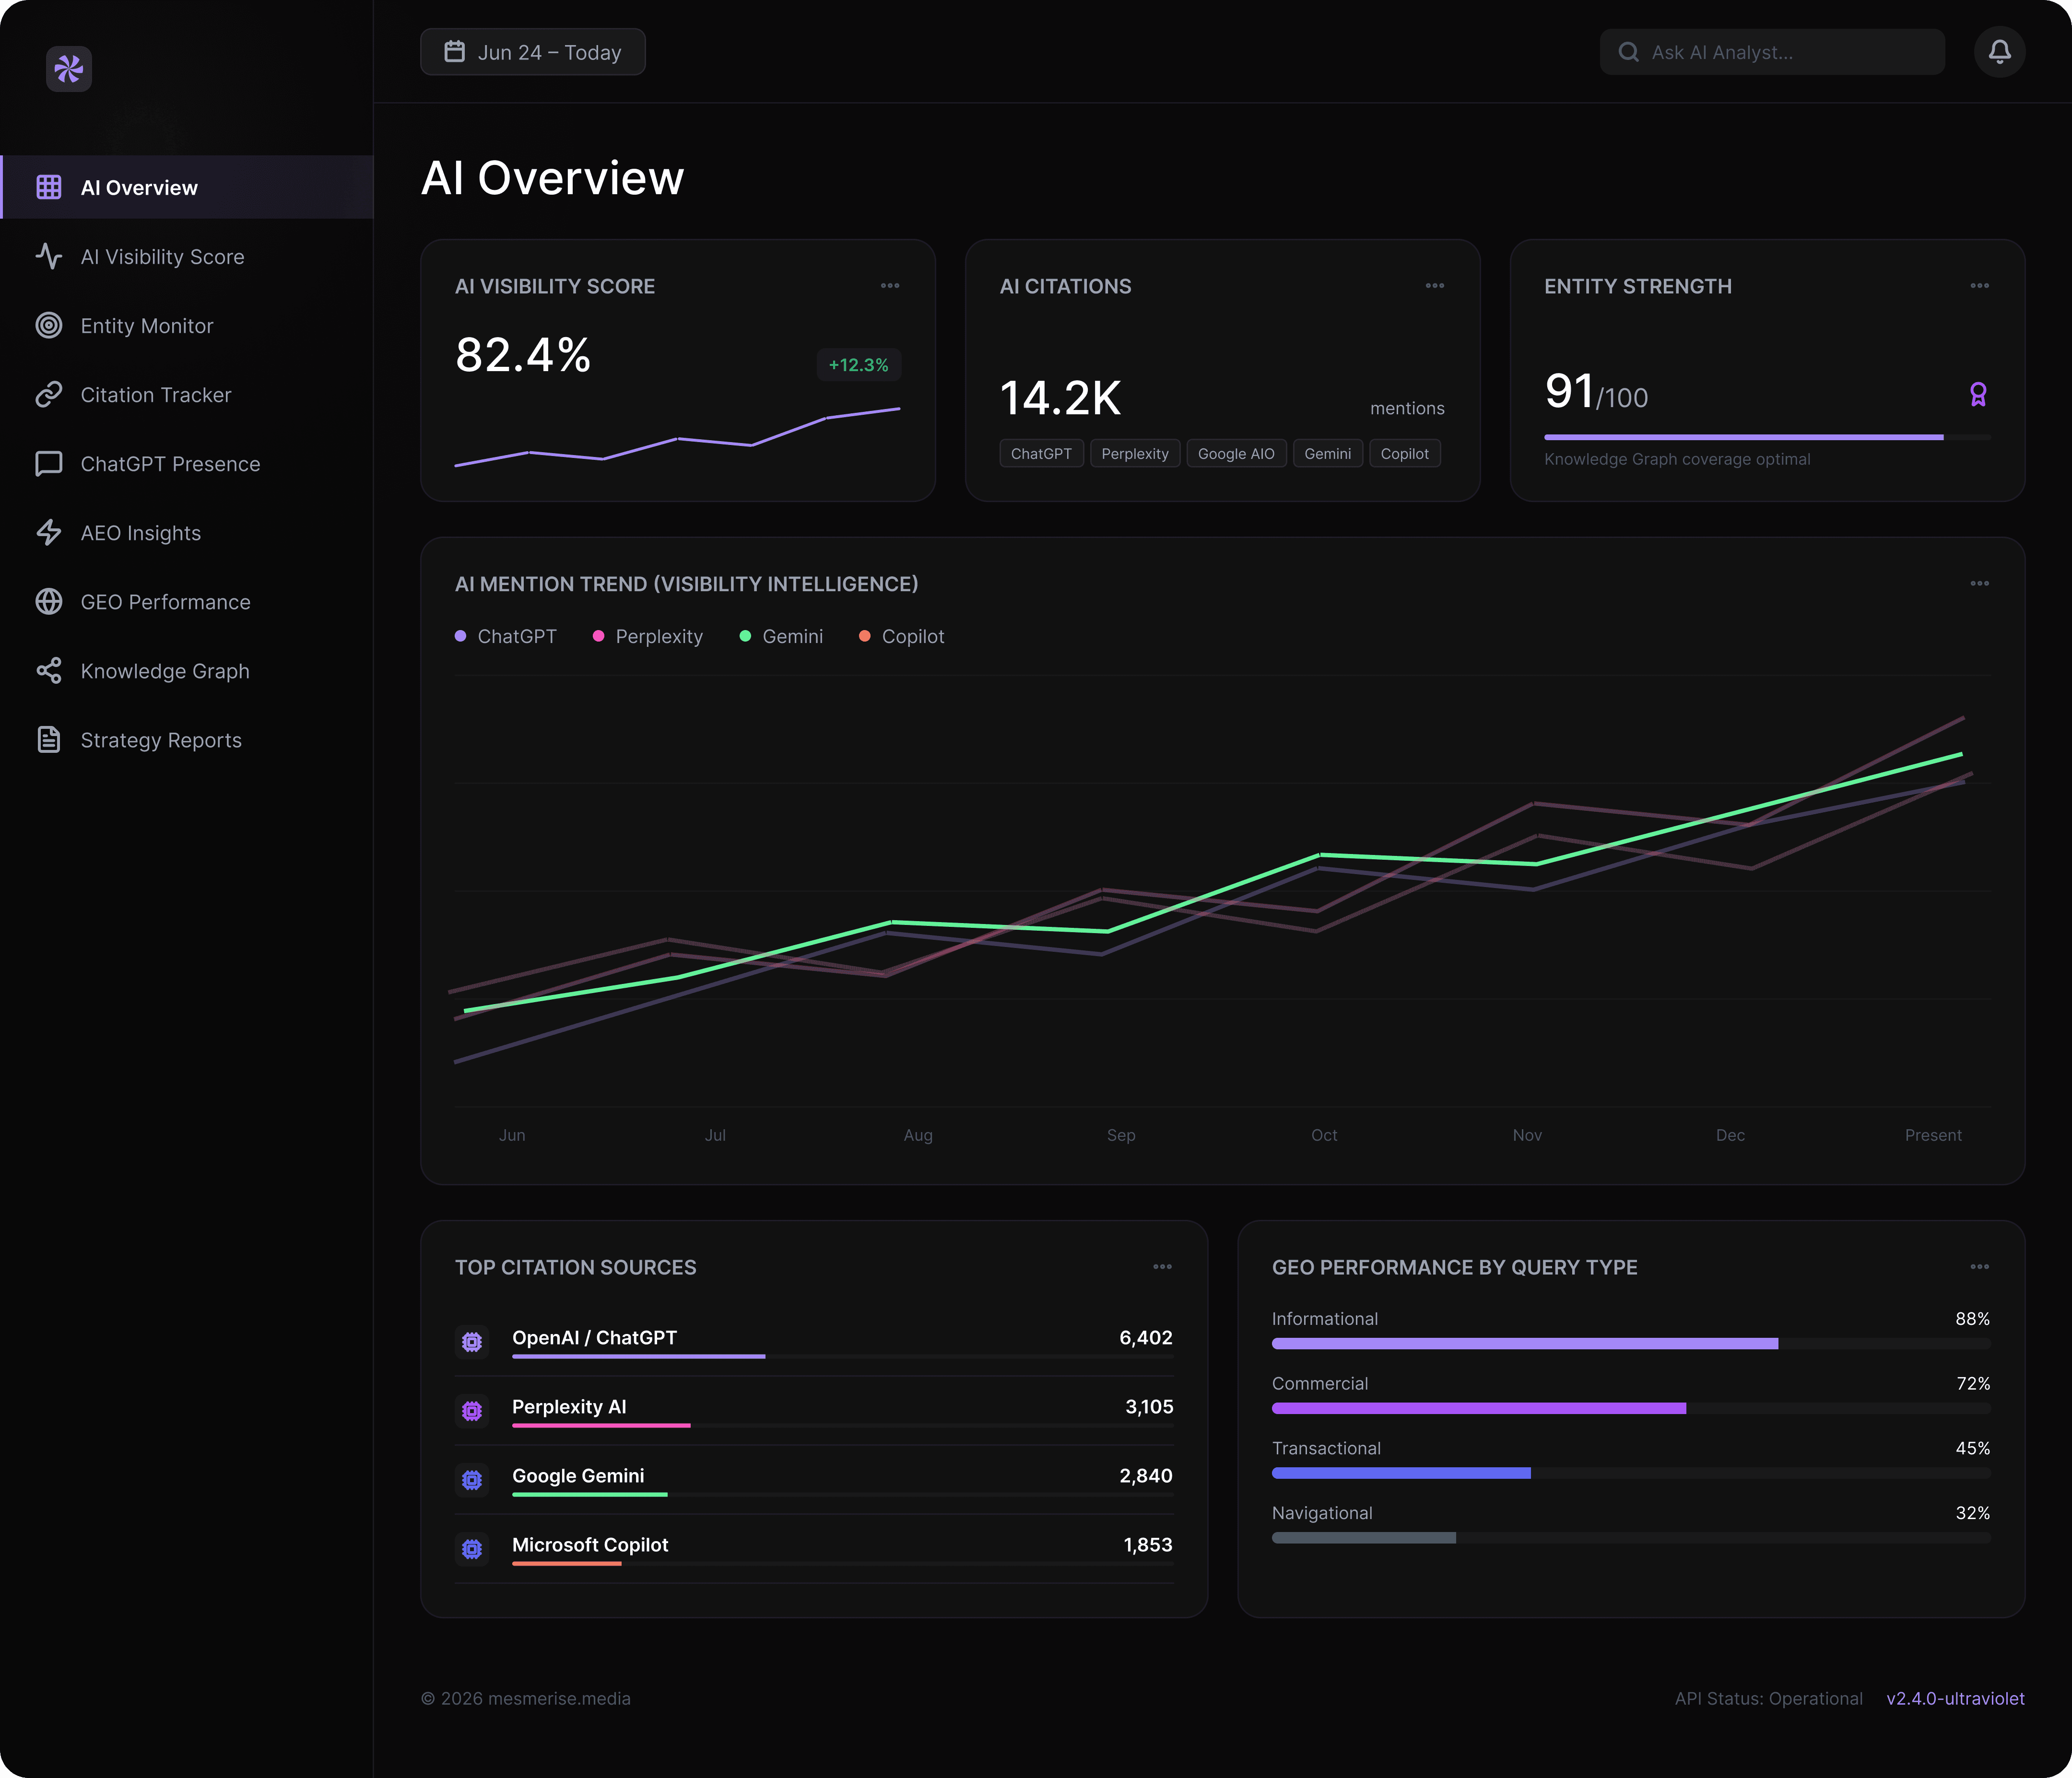The width and height of the screenshot is (2072, 1778).
Task: Click the Entity Monitor target icon
Action: [x=49, y=325]
